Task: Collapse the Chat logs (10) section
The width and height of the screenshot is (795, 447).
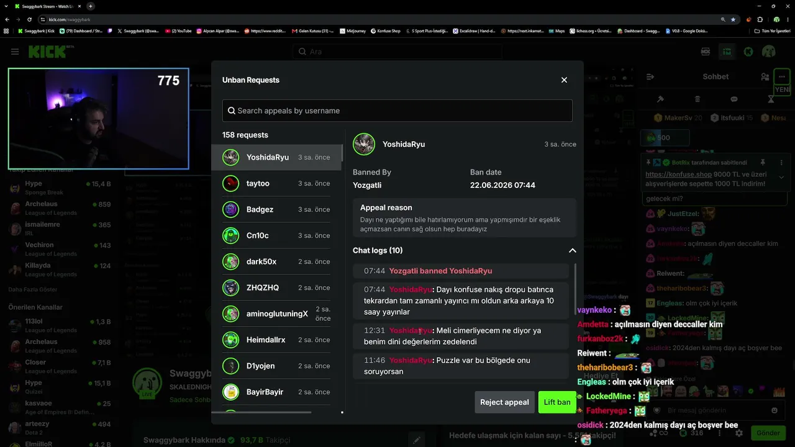Action: [572, 250]
